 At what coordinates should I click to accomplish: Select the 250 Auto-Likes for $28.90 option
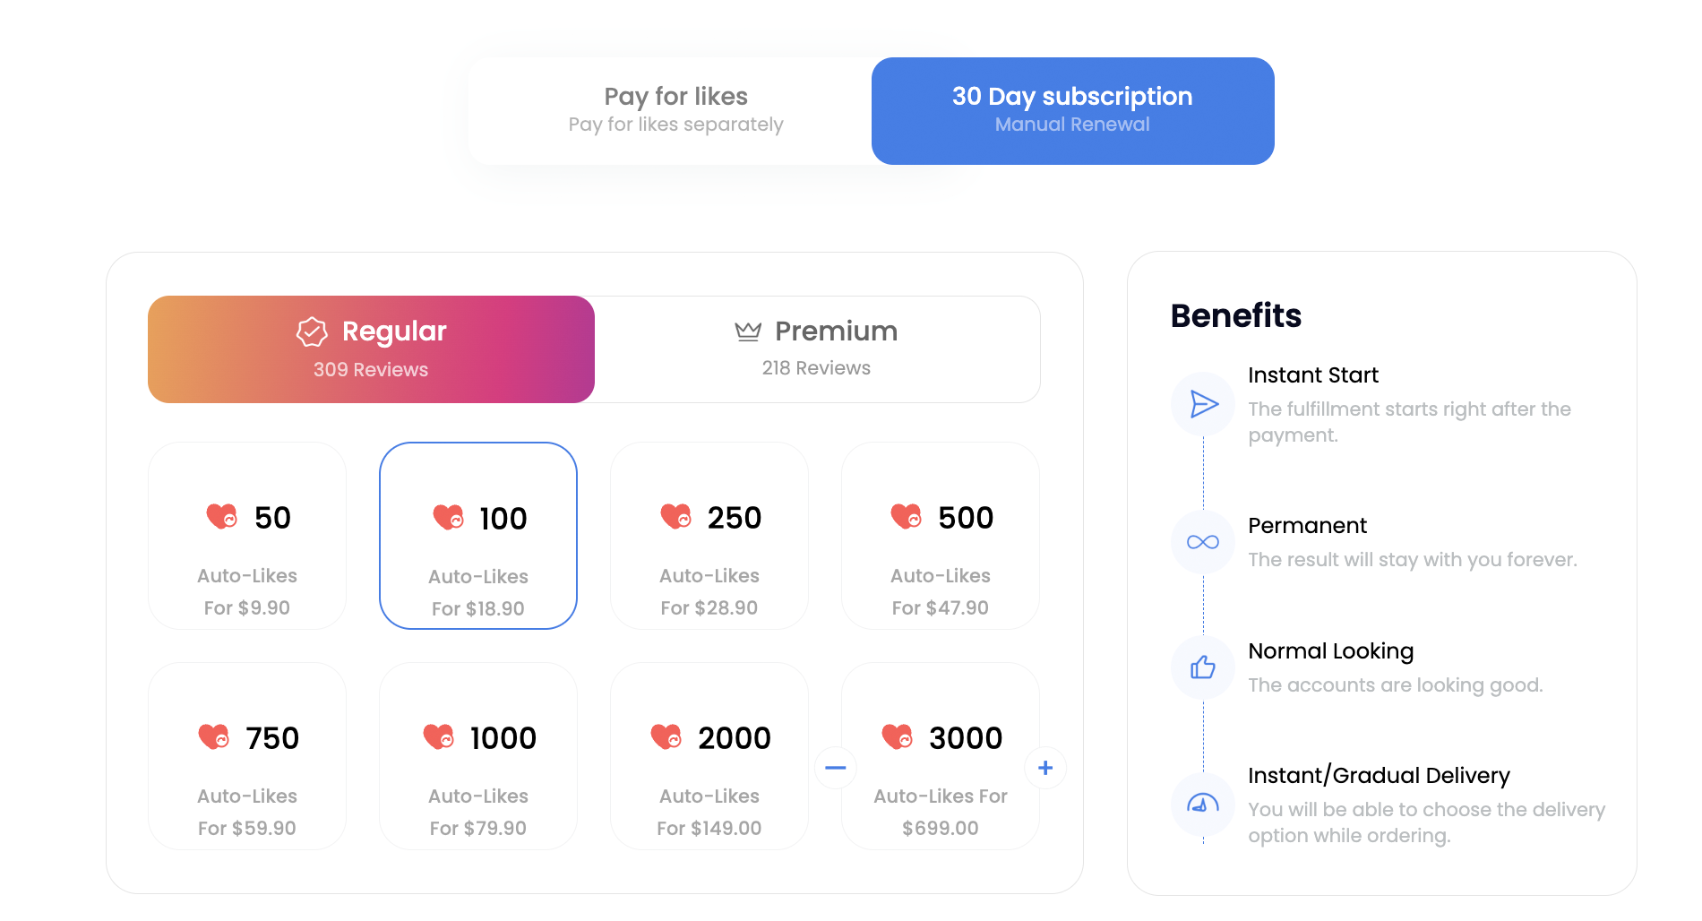709,536
